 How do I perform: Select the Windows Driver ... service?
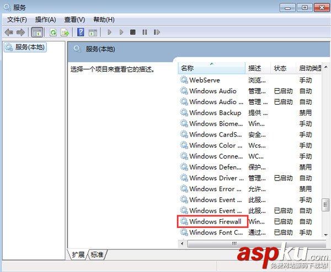pos(250,178)
